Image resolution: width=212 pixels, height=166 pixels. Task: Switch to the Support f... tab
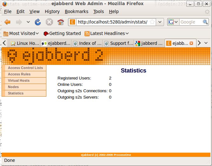pyautogui.click(x=118, y=43)
